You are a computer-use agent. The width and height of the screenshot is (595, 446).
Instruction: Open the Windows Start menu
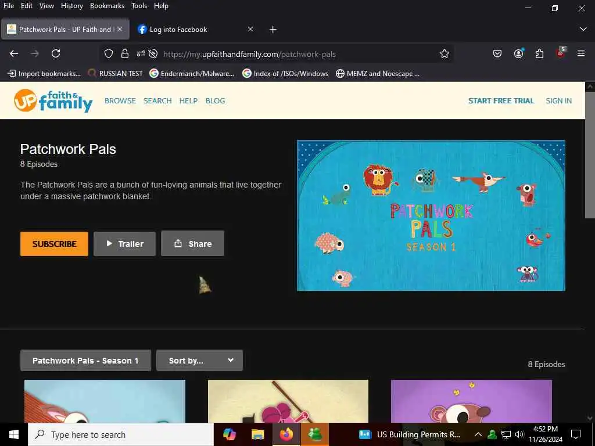(x=14, y=434)
